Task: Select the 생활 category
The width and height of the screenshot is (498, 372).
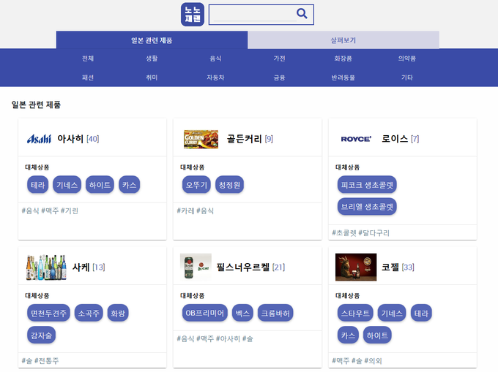Action: [152, 58]
